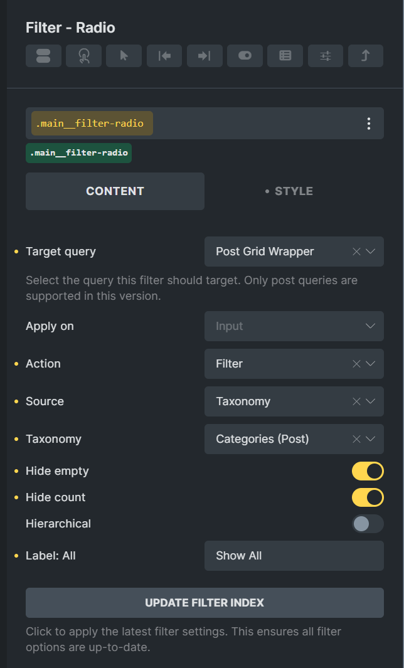Disable the Hide empty toggle
The height and width of the screenshot is (668, 404).
tap(368, 471)
